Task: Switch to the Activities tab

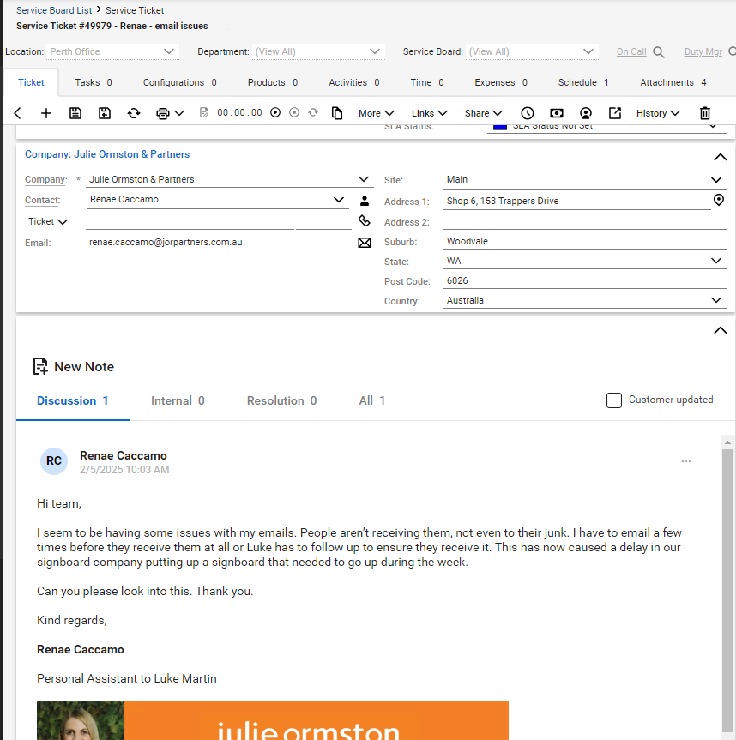Action: click(354, 82)
